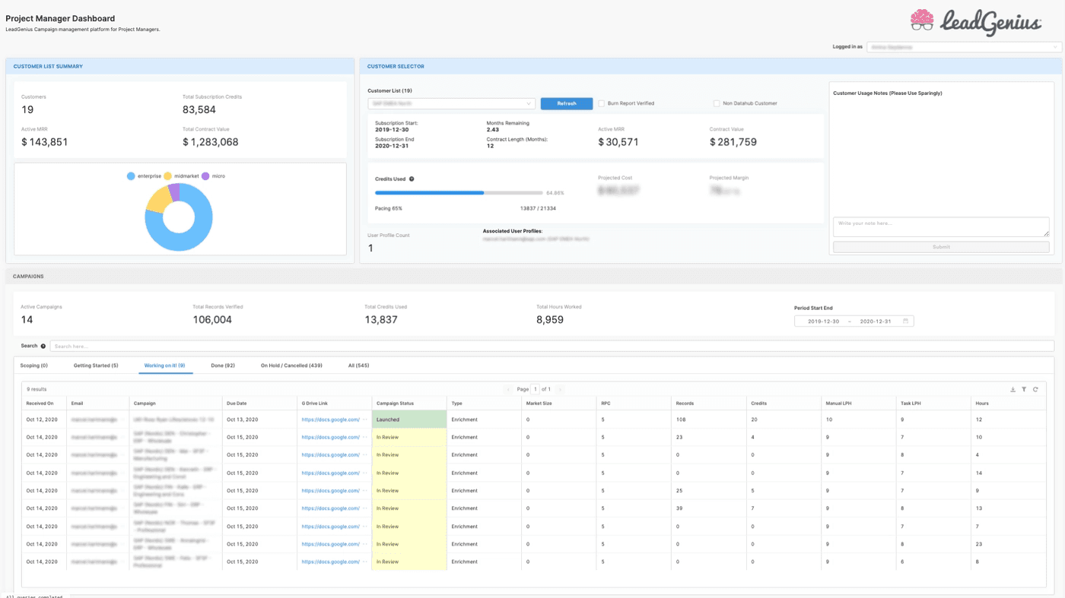1065x598 pixels.
Task: Enable the Burn Report Verified checkbox
Action: pos(601,103)
